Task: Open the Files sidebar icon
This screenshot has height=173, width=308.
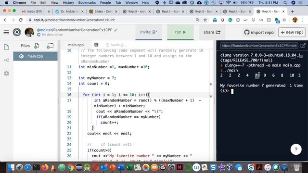Action: click(6, 47)
